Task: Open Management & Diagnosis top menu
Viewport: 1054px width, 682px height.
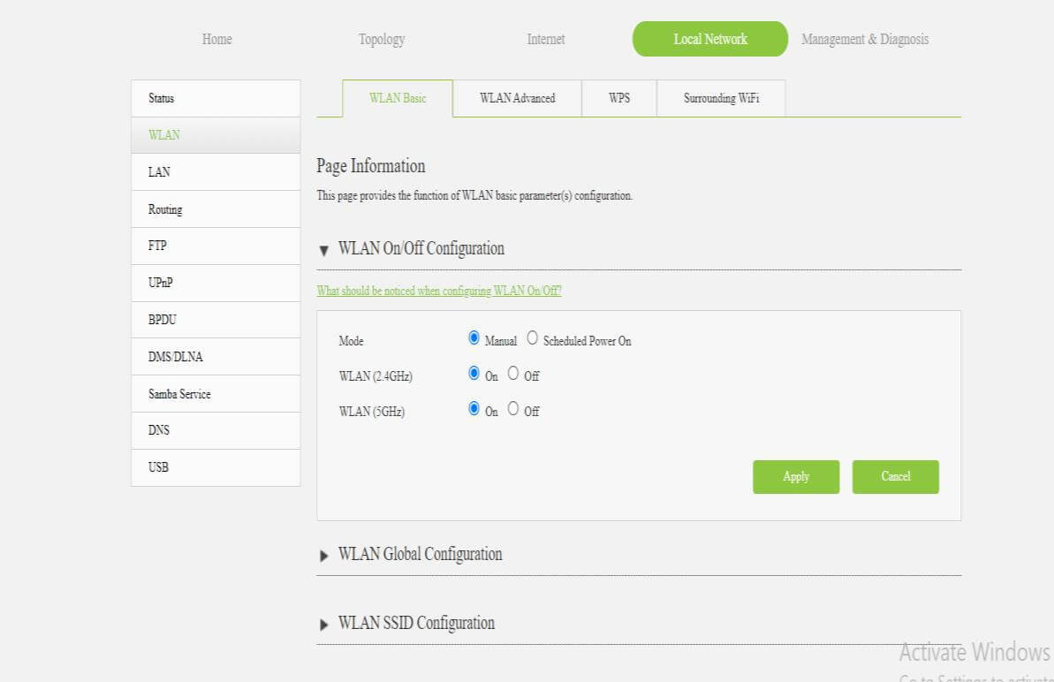Action: [864, 39]
